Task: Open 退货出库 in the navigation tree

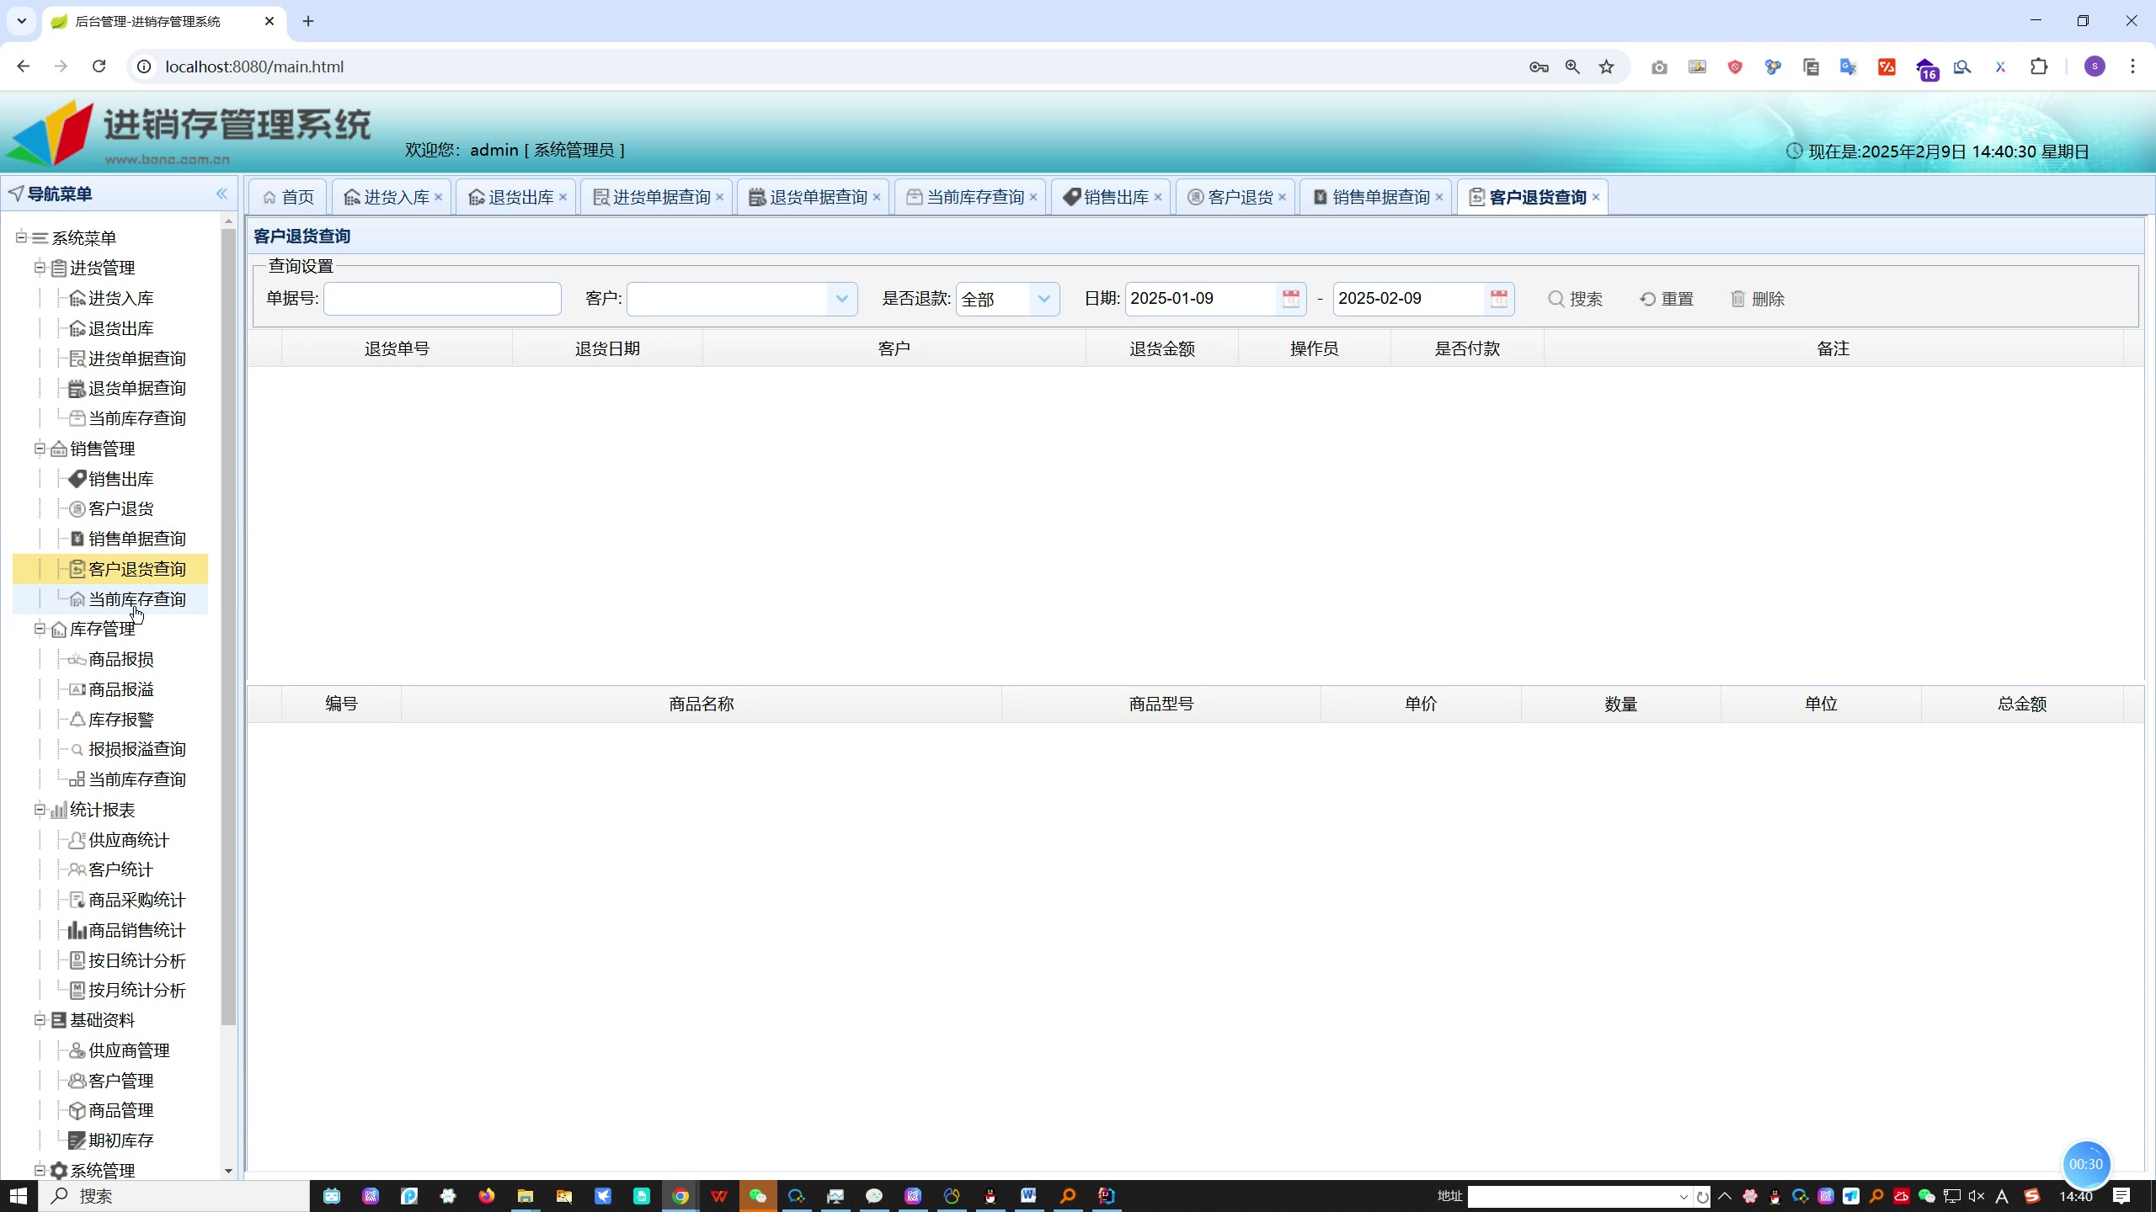Action: [120, 328]
